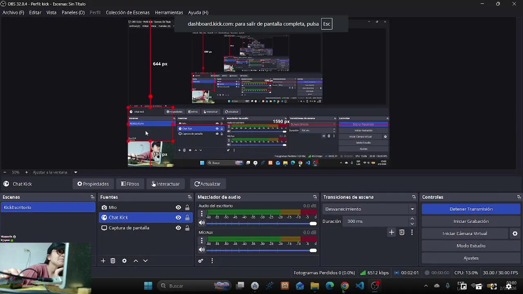Open virtual camera settings gear
523x294 pixels.
(x=515, y=234)
